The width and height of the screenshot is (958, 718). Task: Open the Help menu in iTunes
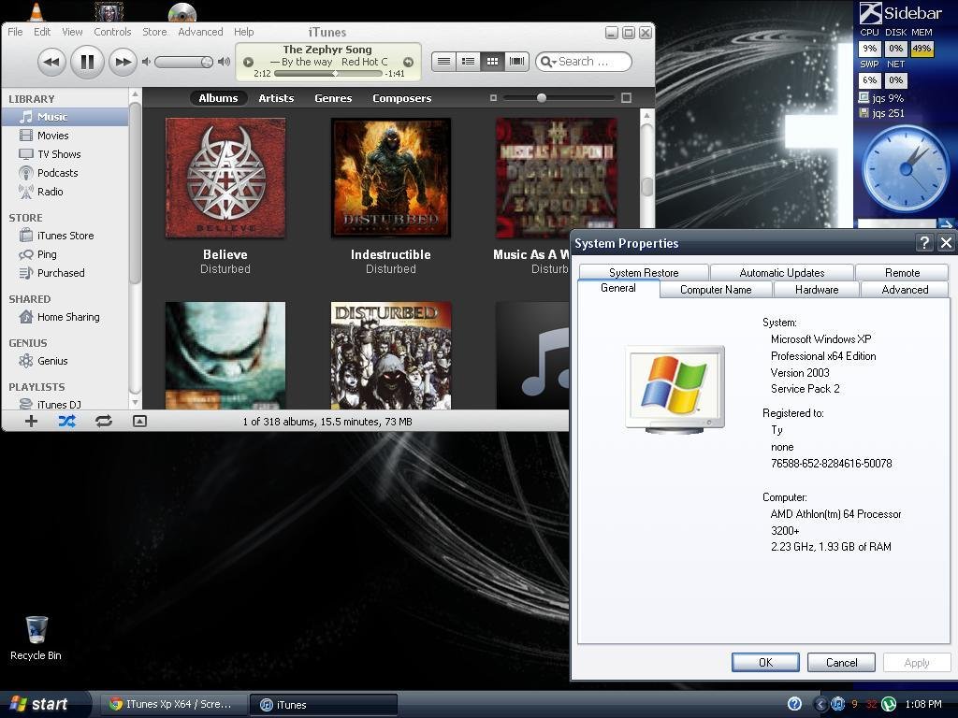click(x=244, y=32)
